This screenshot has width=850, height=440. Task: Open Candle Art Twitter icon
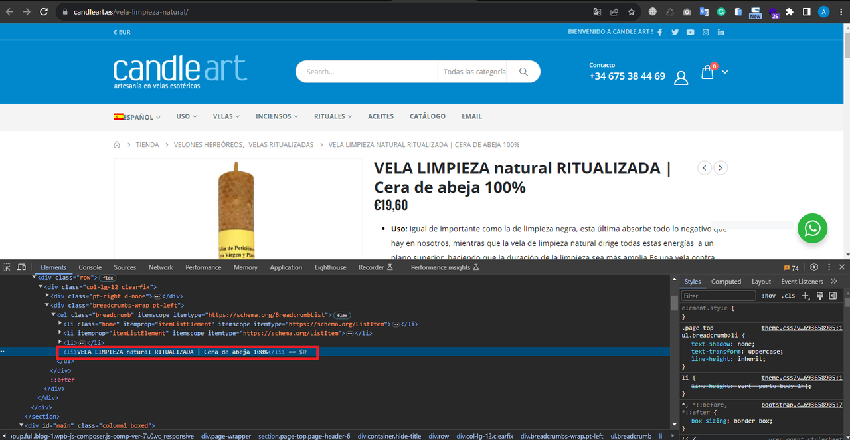click(x=675, y=32)
